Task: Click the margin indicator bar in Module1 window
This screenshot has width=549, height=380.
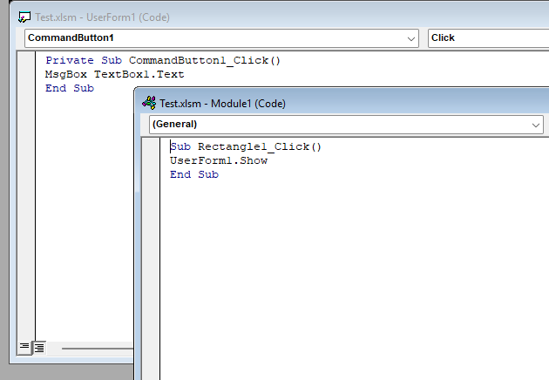Action: click(151, 259)
